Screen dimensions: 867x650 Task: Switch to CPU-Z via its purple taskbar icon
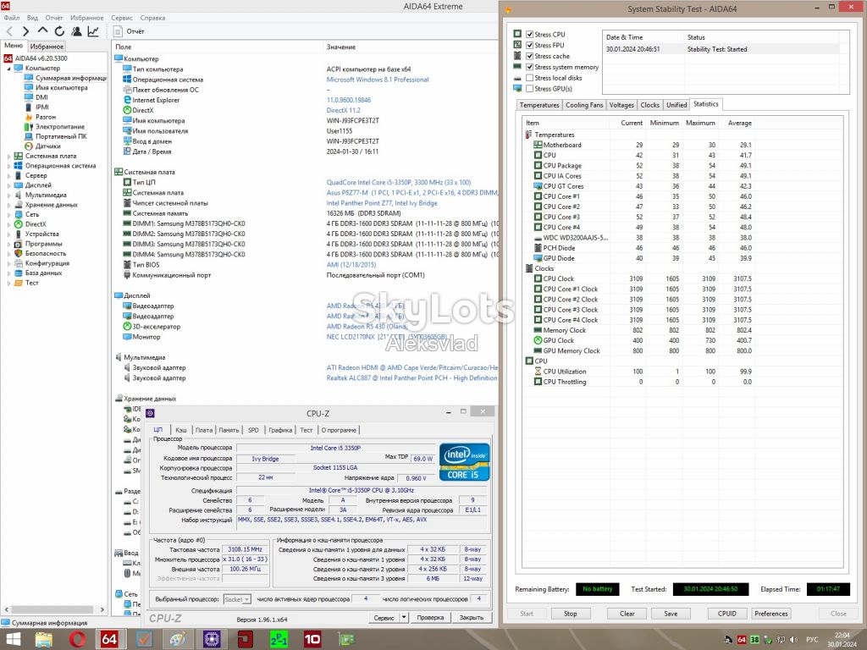(x=212, y=640)
